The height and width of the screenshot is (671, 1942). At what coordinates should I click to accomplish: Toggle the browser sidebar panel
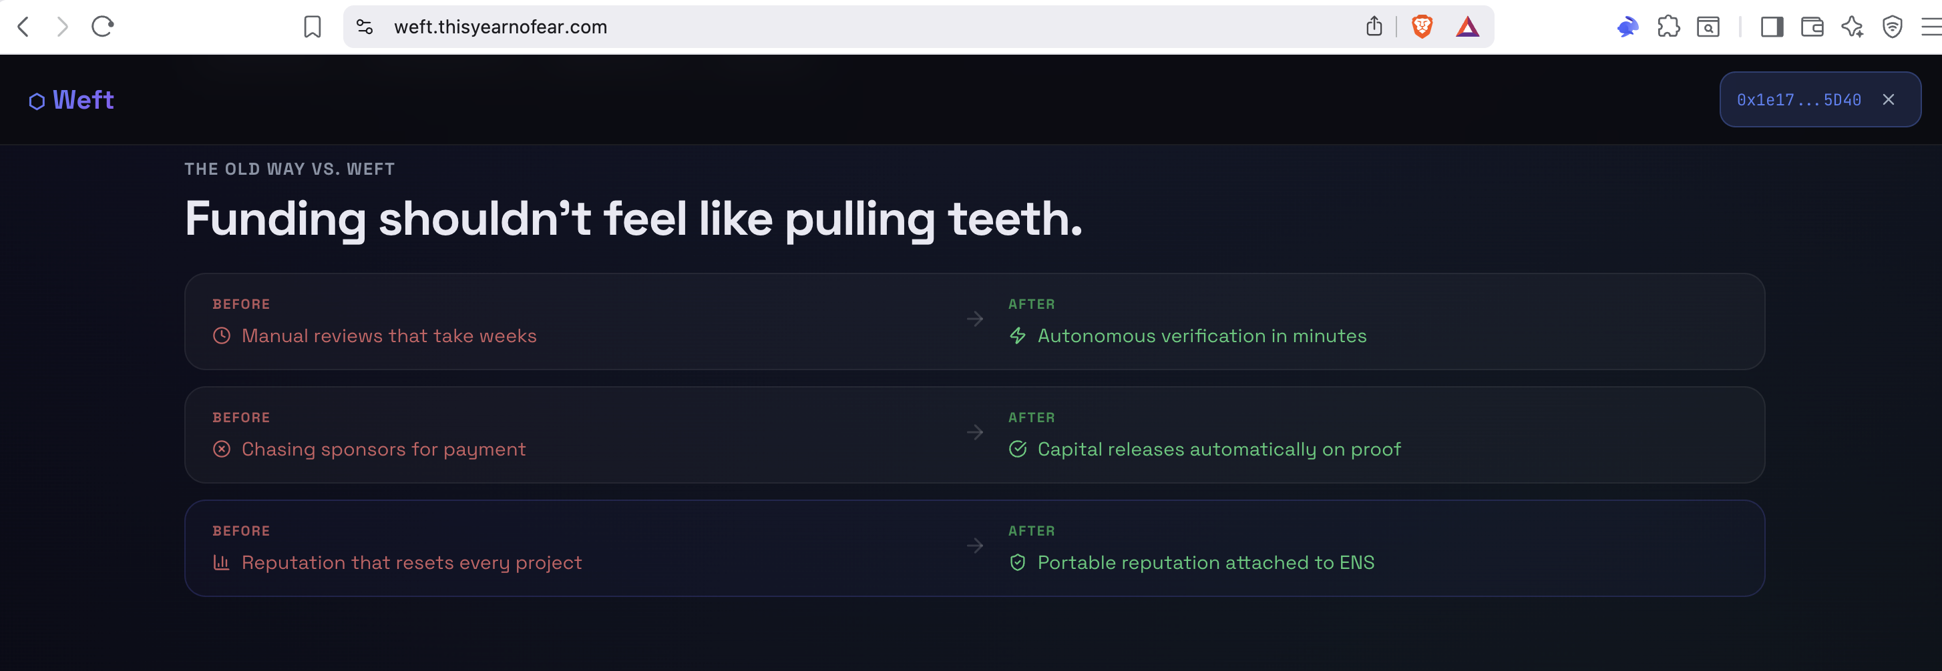pyautogui.click(x=1772, y=27)
